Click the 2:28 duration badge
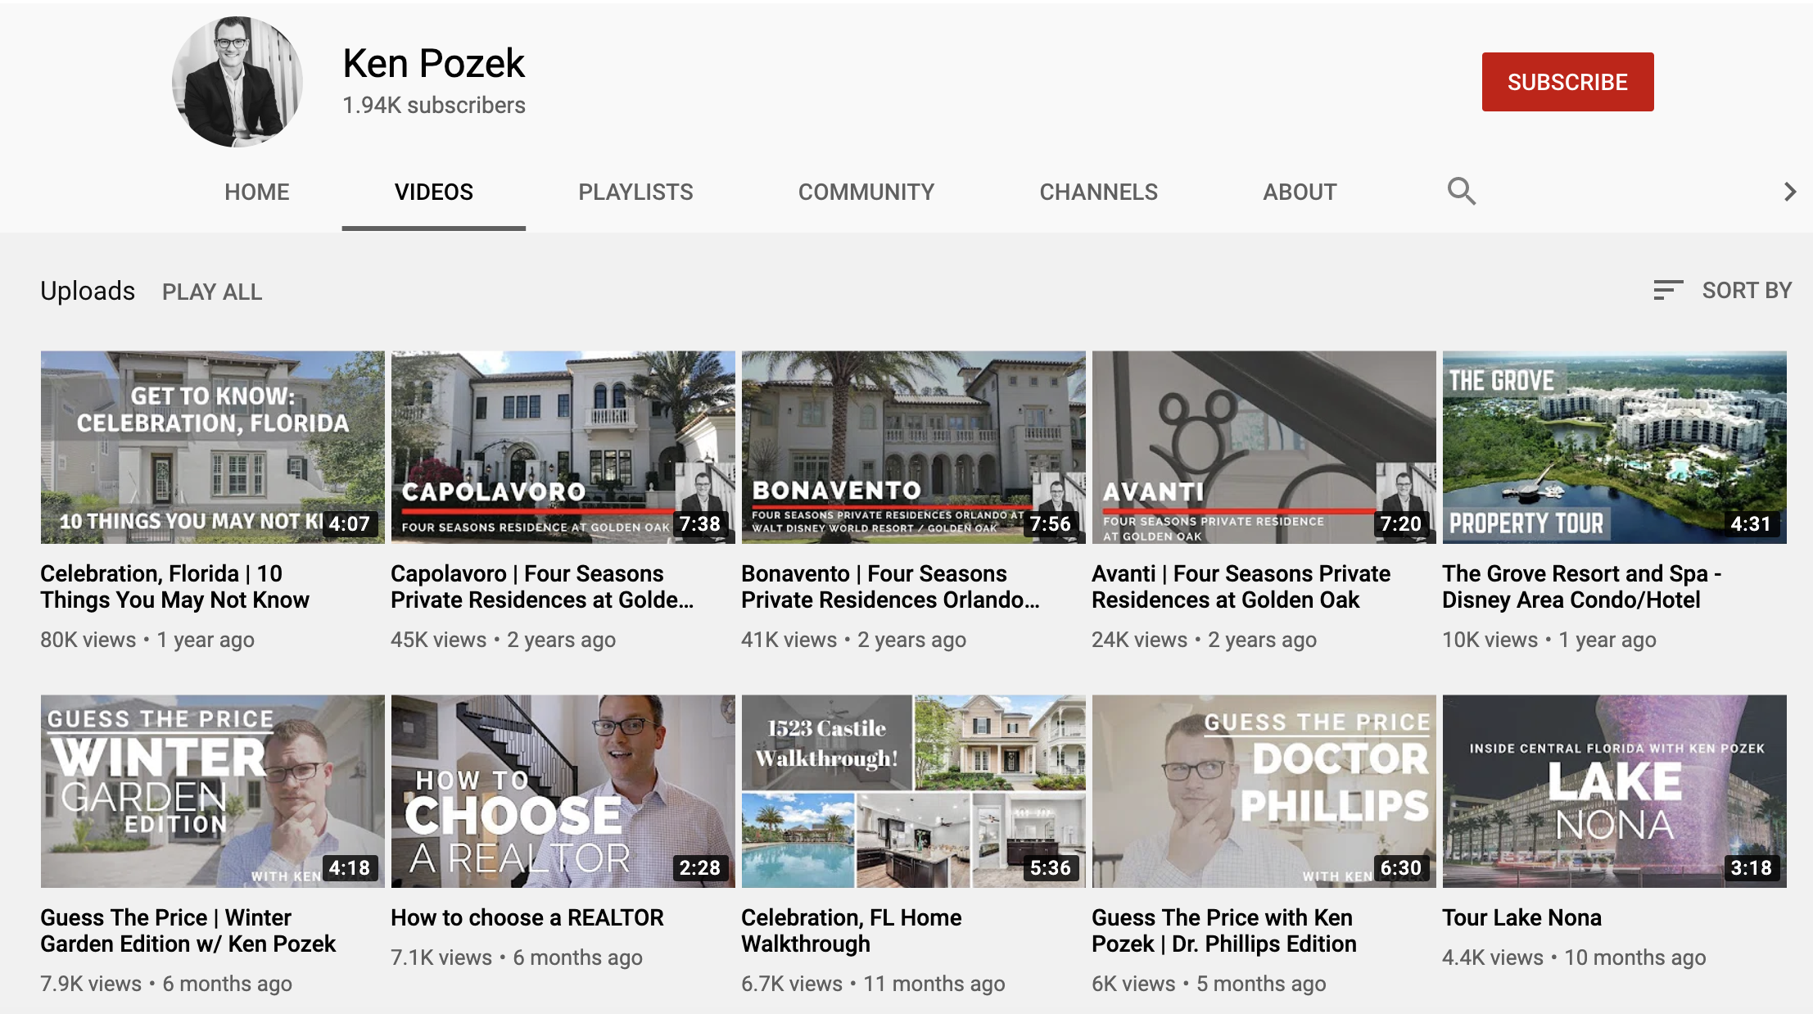Image resolution: width=1813 pixels, height=1014 pixels. tap(700, 867)
